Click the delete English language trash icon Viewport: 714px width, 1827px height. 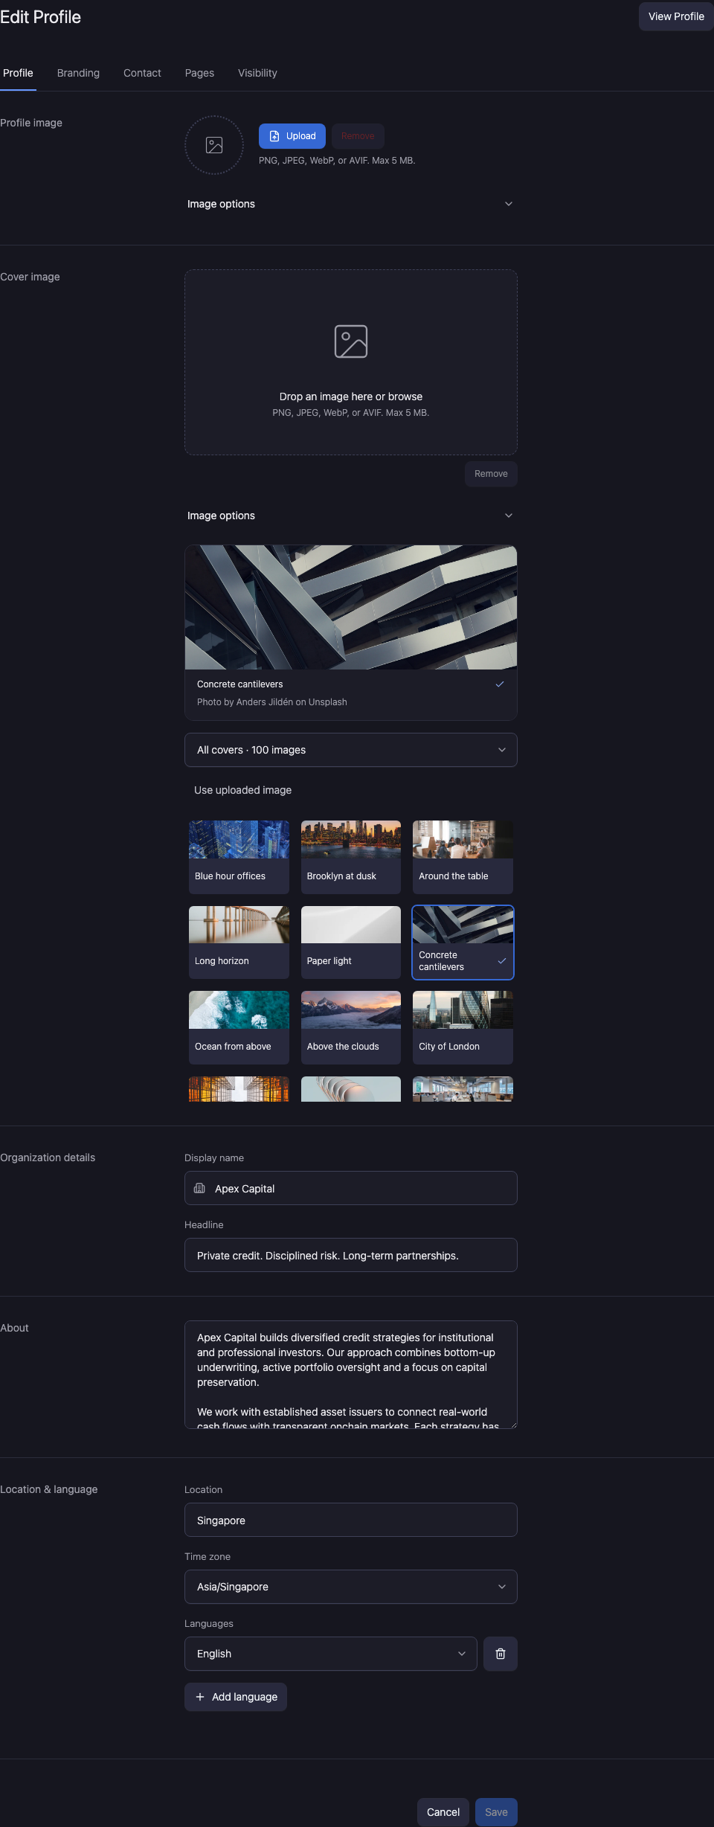click(501, 1654)
